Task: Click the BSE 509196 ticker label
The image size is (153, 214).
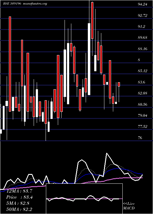Action: [12, 4]
